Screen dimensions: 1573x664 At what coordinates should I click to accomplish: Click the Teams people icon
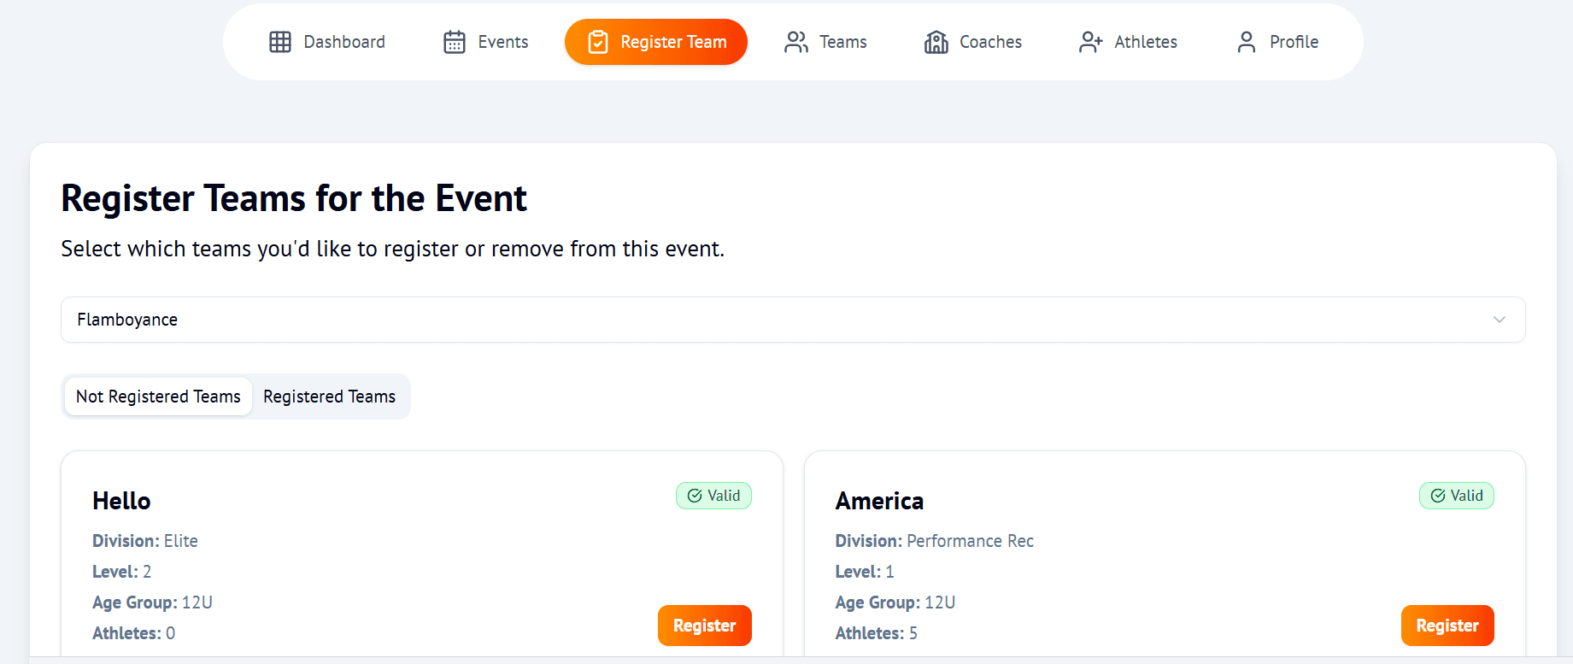click(x=796, y=42)
